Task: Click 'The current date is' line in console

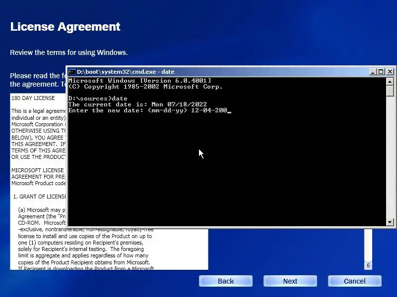Action: click(137, 104)
